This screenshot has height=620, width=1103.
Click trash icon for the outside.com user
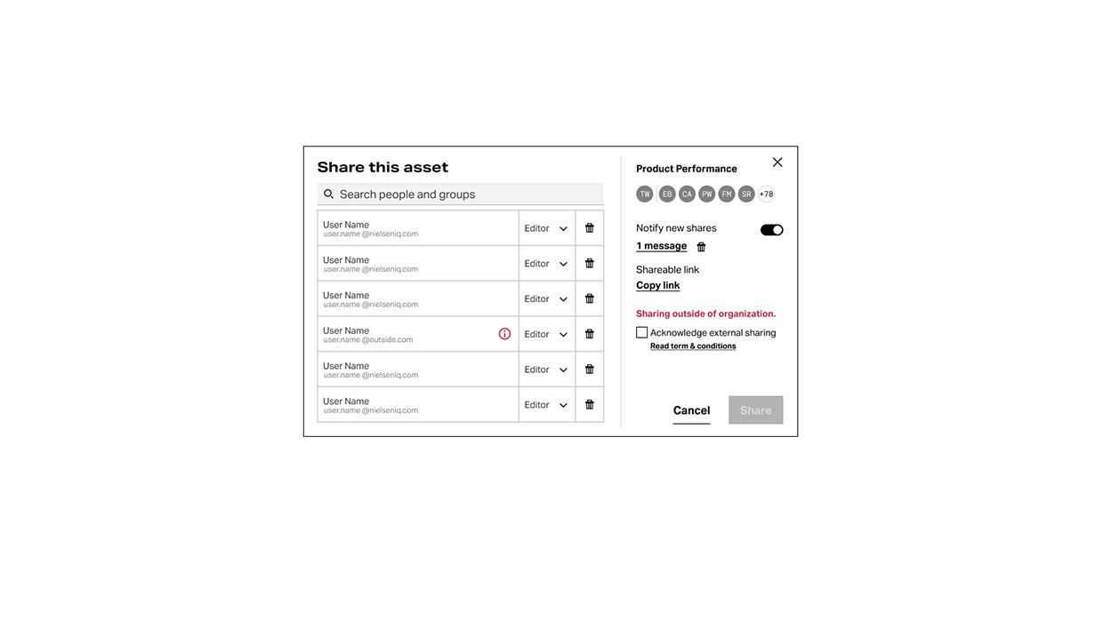tap(589, 334)
